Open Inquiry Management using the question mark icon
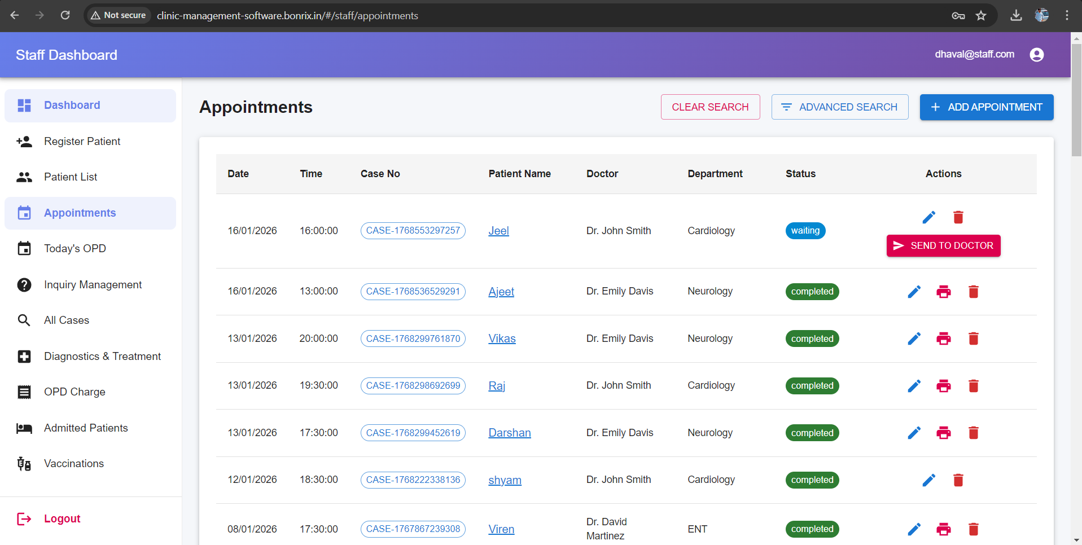 [24, 284]
